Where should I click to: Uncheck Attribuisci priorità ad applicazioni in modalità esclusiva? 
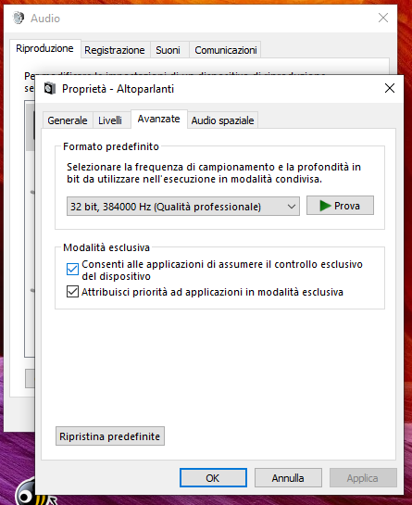[x=72, y=292]
